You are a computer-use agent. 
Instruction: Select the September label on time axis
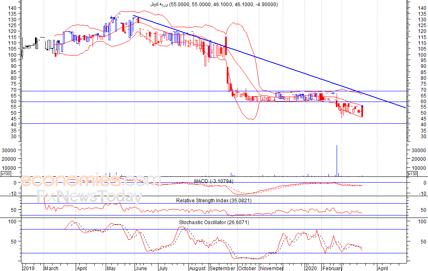click(x=222, y=268)
